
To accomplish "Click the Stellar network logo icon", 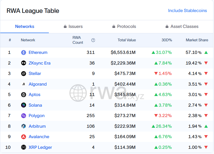I will pos(24,74).
